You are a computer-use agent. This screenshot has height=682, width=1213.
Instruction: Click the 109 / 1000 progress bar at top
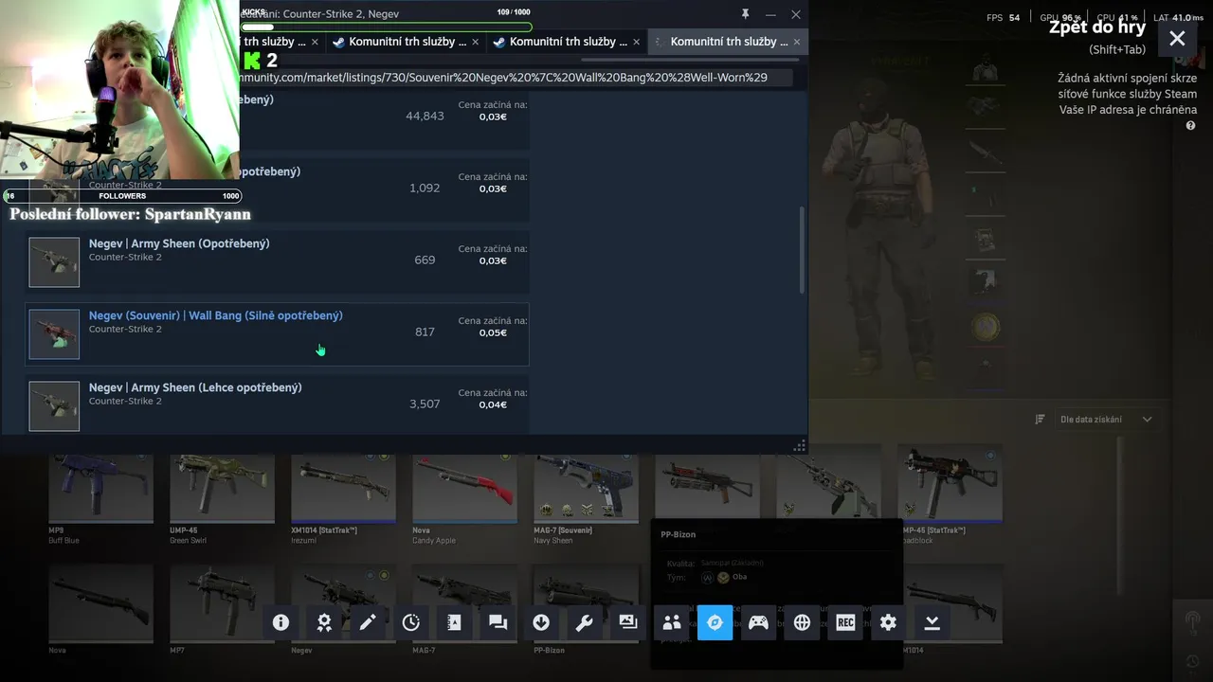pos(386,27)
